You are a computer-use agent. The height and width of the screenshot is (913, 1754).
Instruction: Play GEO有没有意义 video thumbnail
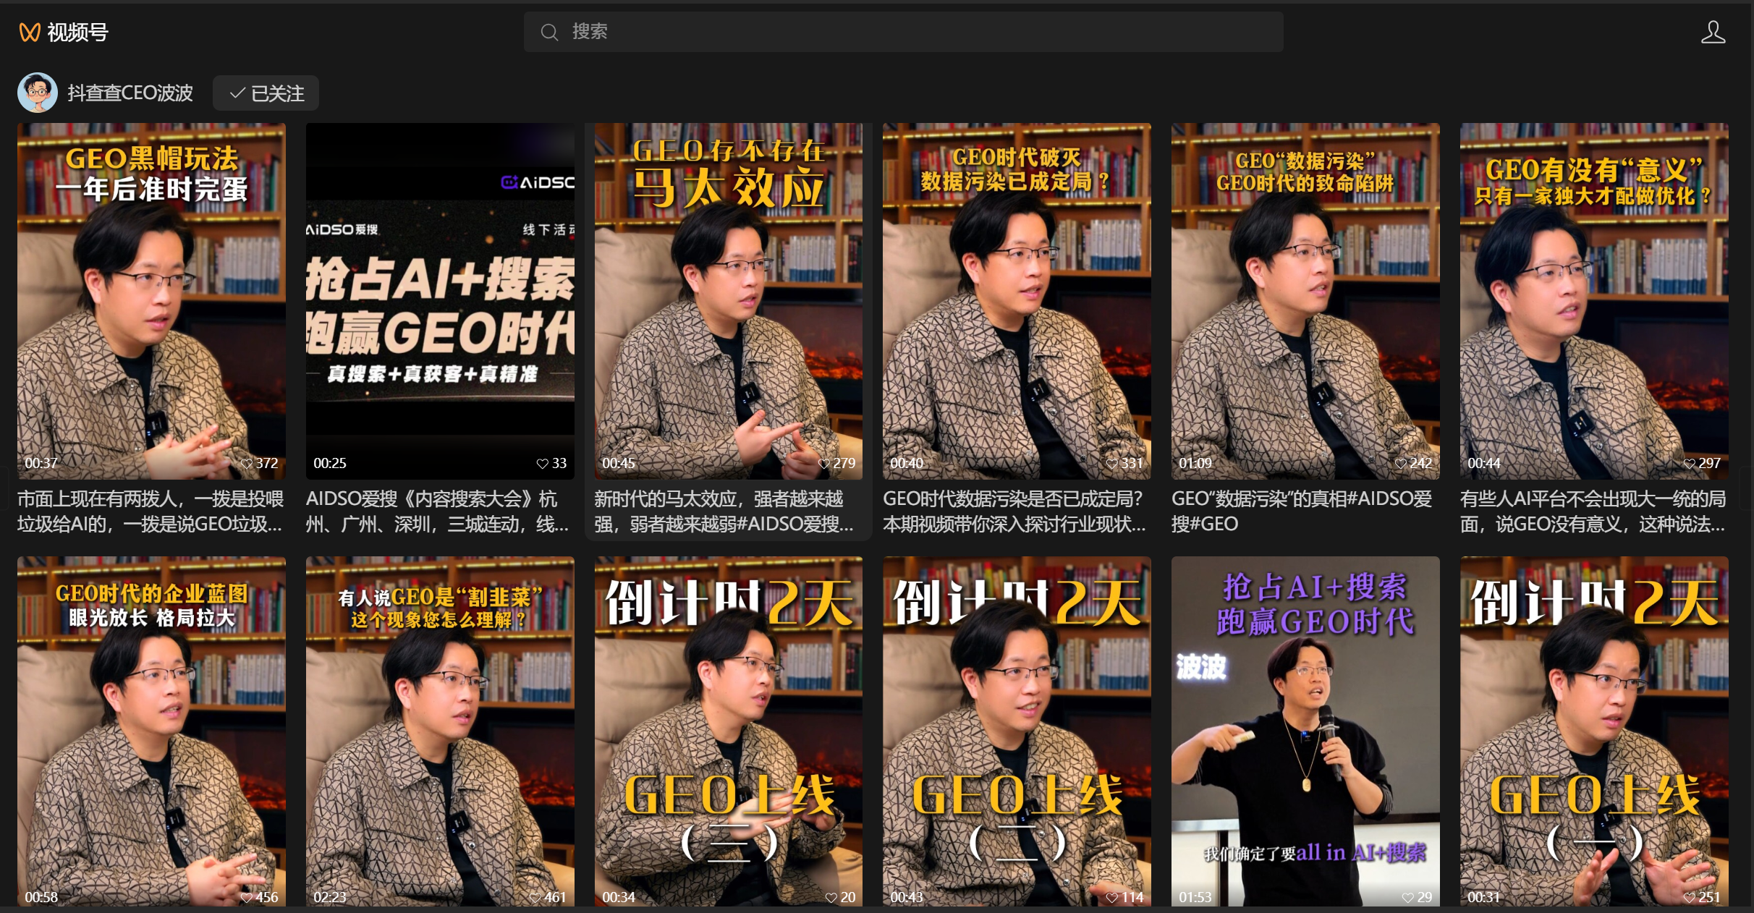pyautogui.click(x=1594, y=300)
